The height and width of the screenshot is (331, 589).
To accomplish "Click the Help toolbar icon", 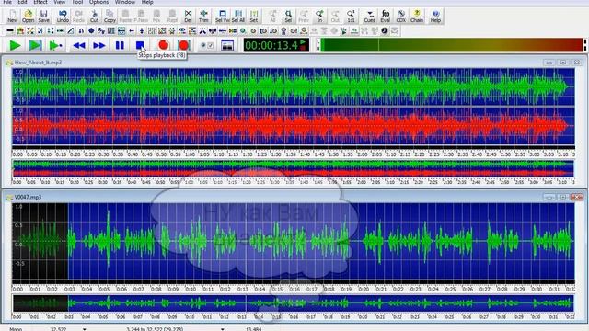I will tap(435, 16).
